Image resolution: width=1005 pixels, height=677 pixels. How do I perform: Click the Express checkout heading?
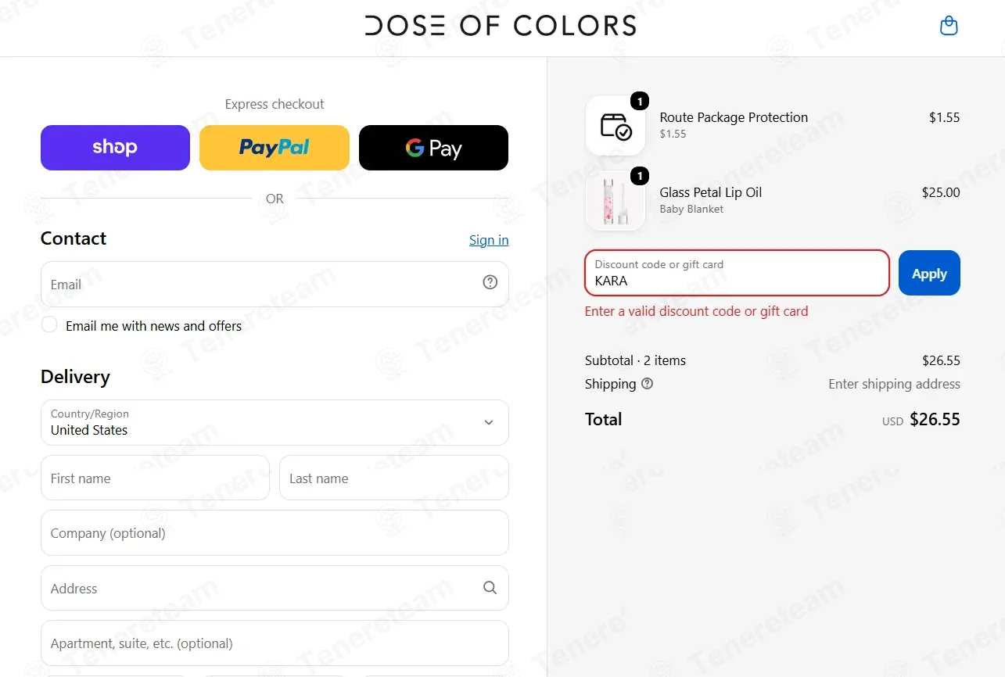[275, 104]
